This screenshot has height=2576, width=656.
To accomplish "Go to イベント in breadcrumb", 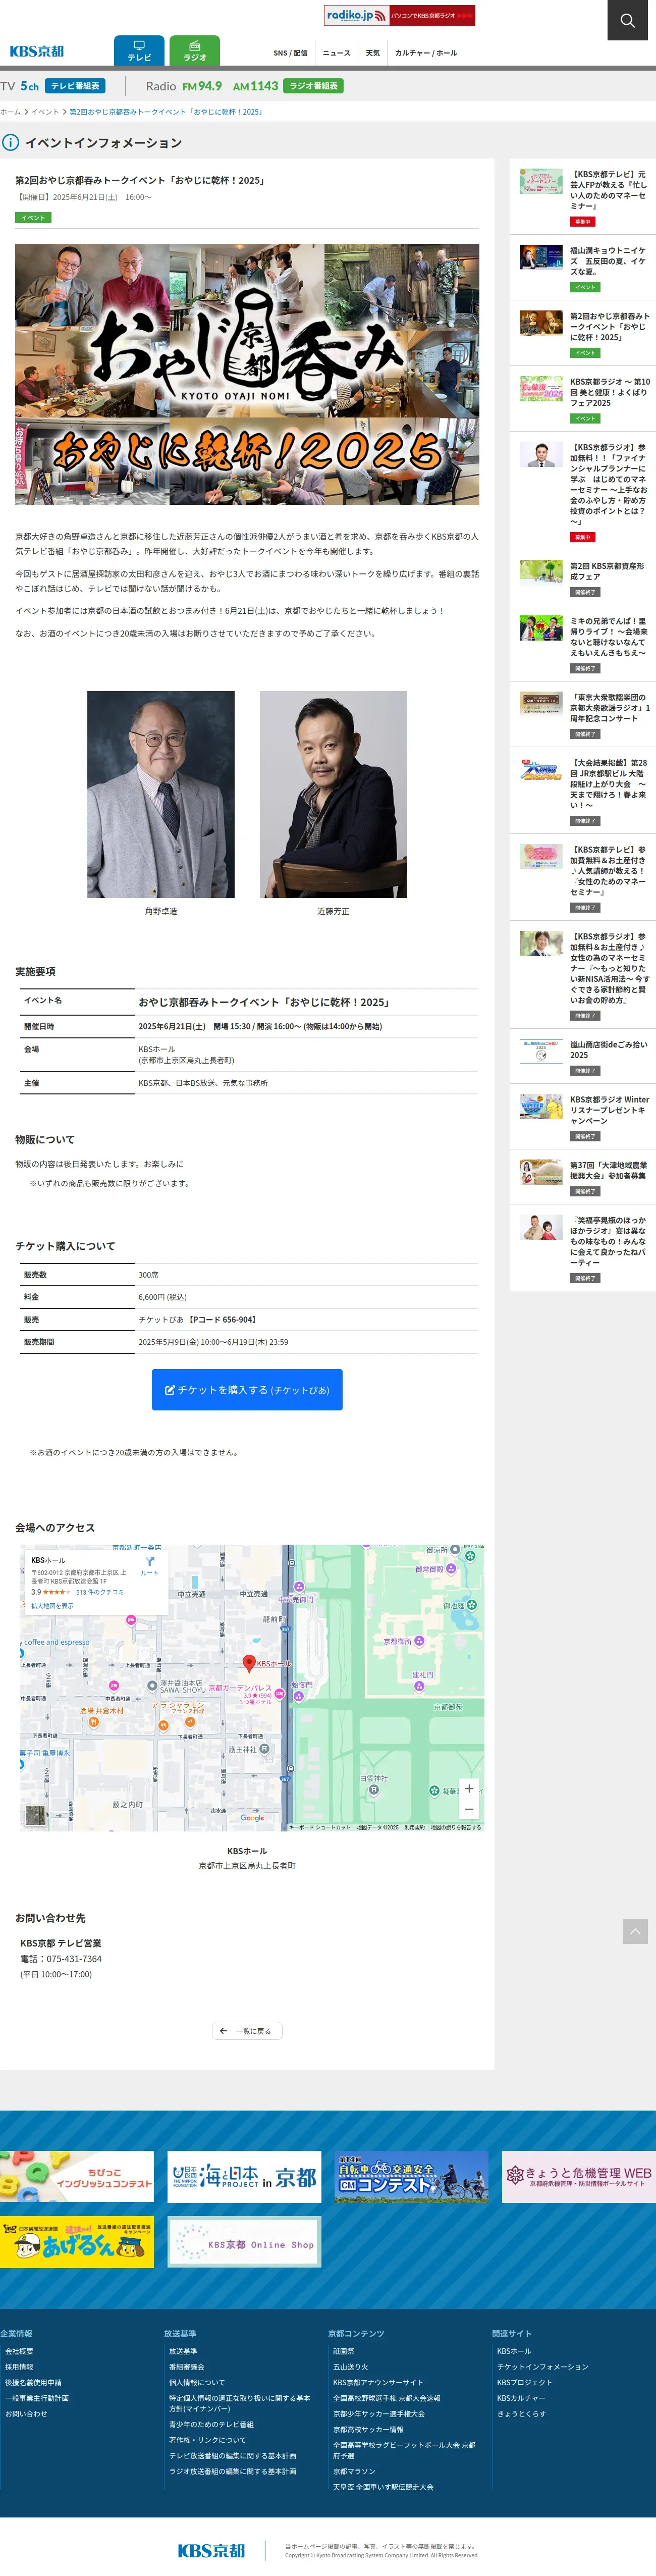I will (x=45, y=112).
